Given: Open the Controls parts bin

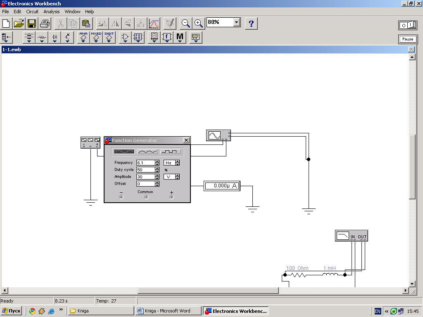Looking at the screenshot, I should 167,38.
